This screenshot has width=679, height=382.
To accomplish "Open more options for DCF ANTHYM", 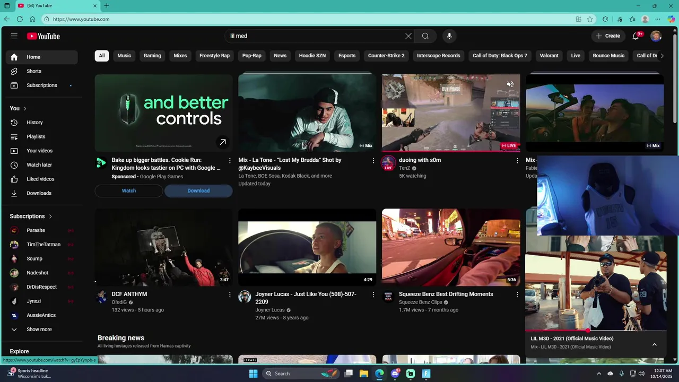I will pyautogui.click(x=230, y=294).
